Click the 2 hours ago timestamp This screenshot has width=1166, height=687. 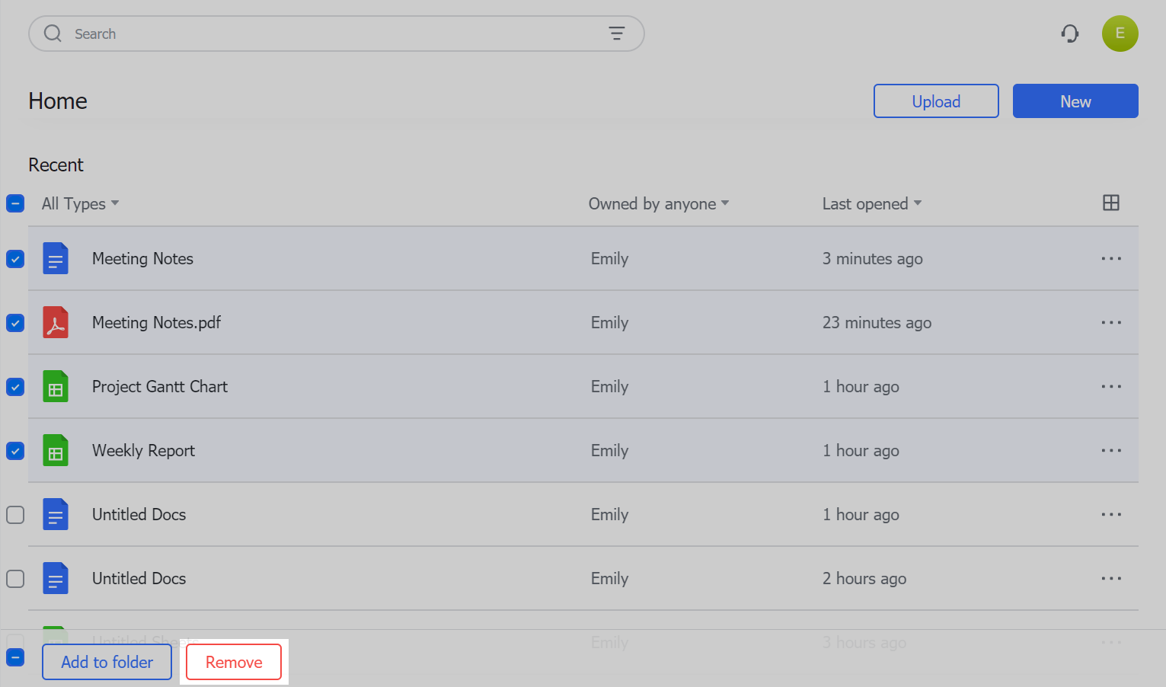[x=864, y=578]
